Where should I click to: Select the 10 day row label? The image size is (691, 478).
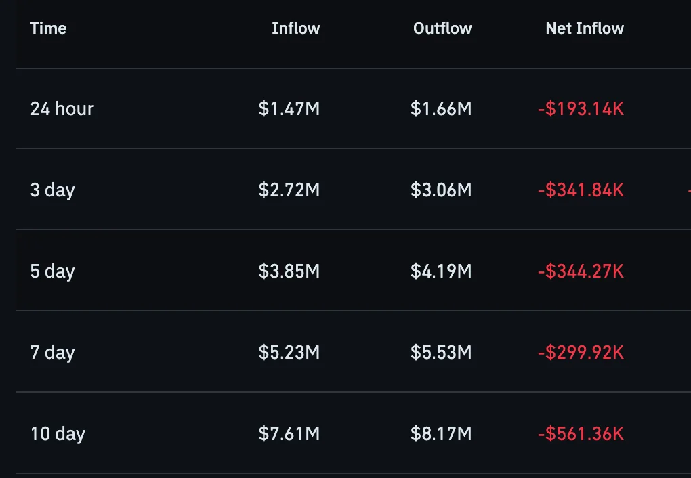point(58,434)
